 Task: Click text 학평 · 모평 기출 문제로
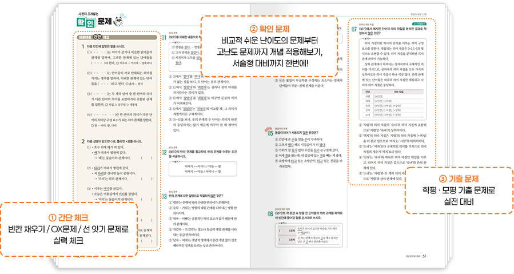[x=459, y=190]
